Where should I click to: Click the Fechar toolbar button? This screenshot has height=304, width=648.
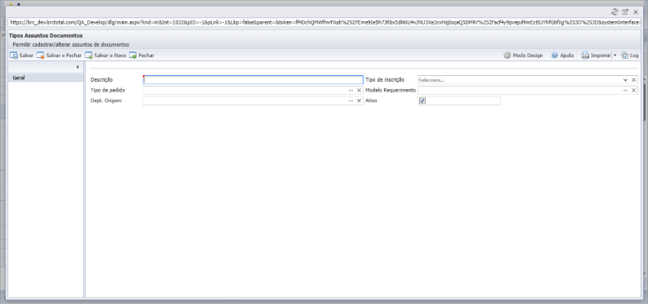click(141, 56)
